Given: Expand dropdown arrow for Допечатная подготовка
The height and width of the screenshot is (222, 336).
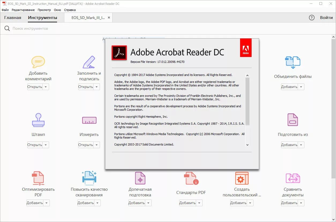Looking at the screenshot, I should [148, 203].
